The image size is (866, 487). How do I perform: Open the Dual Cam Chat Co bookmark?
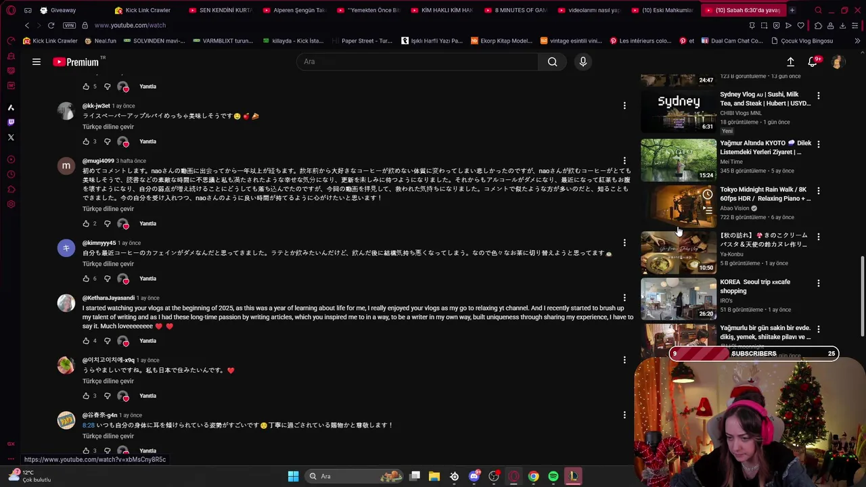(x=732, y=41)
